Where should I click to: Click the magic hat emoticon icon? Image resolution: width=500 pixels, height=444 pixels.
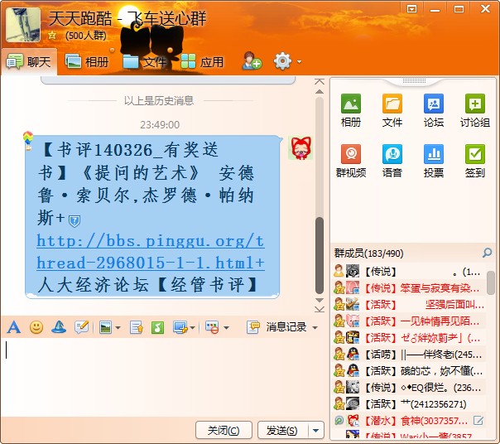(59, 327)
